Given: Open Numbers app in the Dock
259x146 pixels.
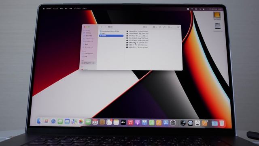Looking at the screenshot, I should coord(152,123).
